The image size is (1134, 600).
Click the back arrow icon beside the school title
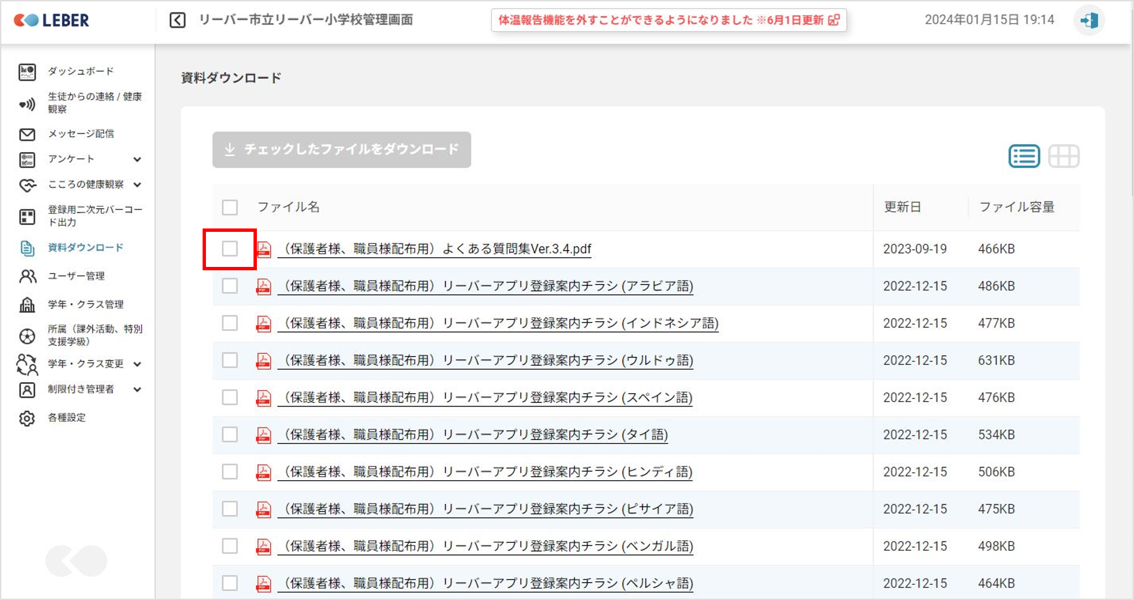coord(177,20)
